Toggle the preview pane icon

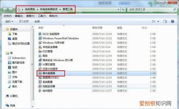[x=165, y=22]
